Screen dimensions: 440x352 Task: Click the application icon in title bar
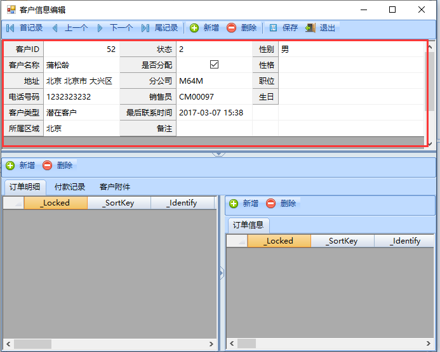pyautogui.click(x=11, y=10)
